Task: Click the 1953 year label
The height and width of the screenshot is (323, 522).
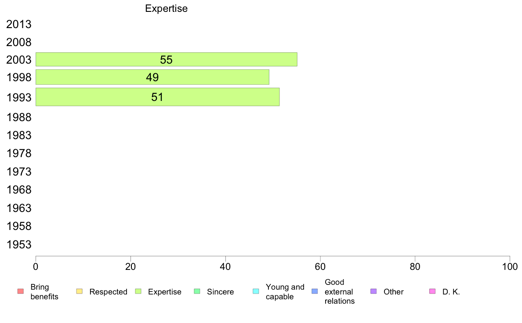Action: (x=19, y=244)
